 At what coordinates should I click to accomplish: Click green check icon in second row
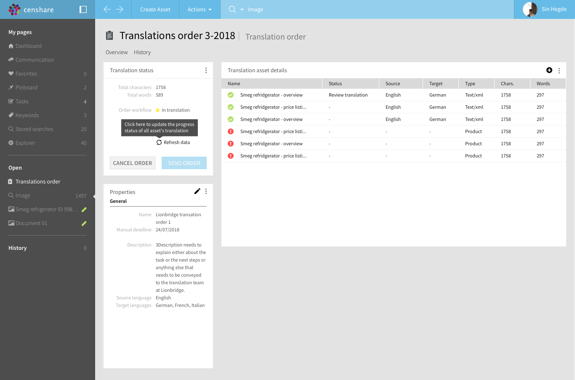pos(231,107)
